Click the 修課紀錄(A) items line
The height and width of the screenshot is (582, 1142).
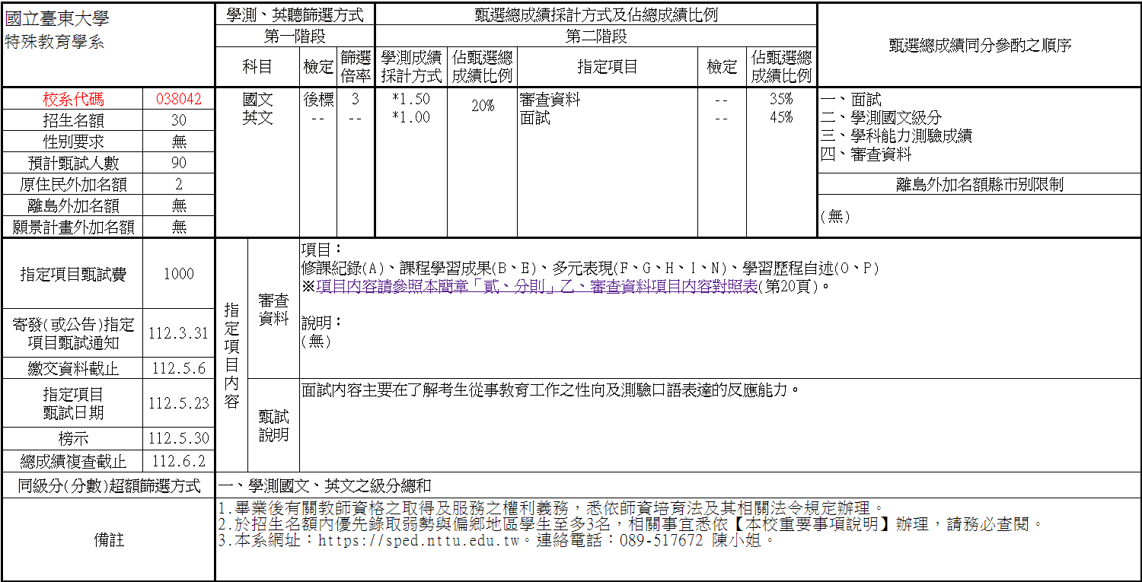pyautogui.click(x=591, y=268)
